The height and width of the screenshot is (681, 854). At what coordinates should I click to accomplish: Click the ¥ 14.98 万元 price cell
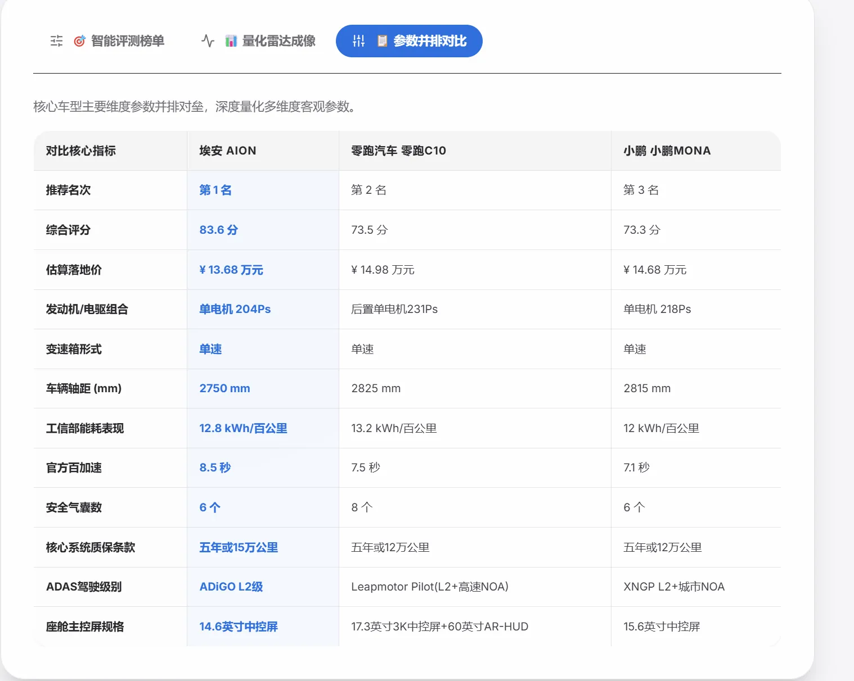475,270
